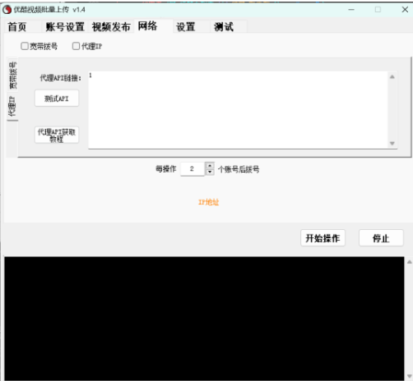This screenshot has width=413, height=381.
Task: Decrease accounts count with down stepper arrow
Action: (210, 172)
